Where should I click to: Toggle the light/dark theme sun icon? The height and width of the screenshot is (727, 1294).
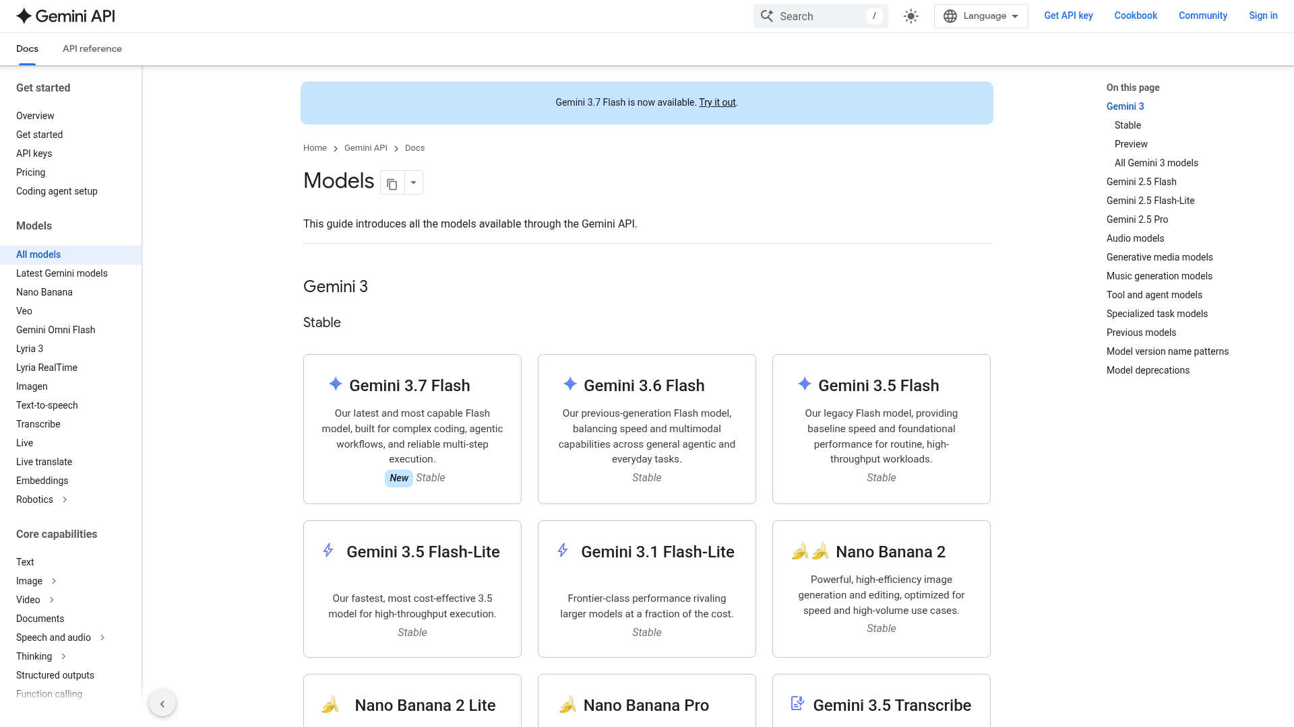coord(911,16)
